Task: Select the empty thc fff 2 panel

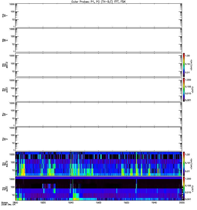Action: tap(98, 139)
